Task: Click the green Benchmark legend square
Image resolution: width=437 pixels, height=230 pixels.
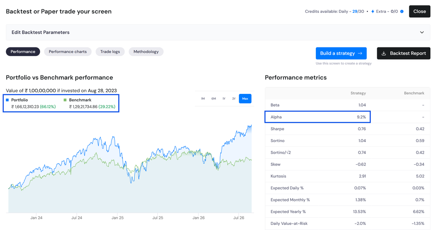Action: click(65, 100)
